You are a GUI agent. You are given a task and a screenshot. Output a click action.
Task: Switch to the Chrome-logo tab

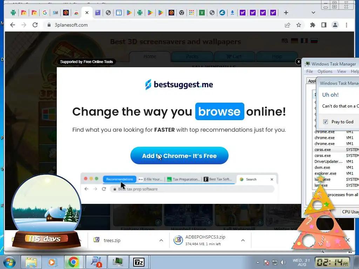(x=182, y=13)
